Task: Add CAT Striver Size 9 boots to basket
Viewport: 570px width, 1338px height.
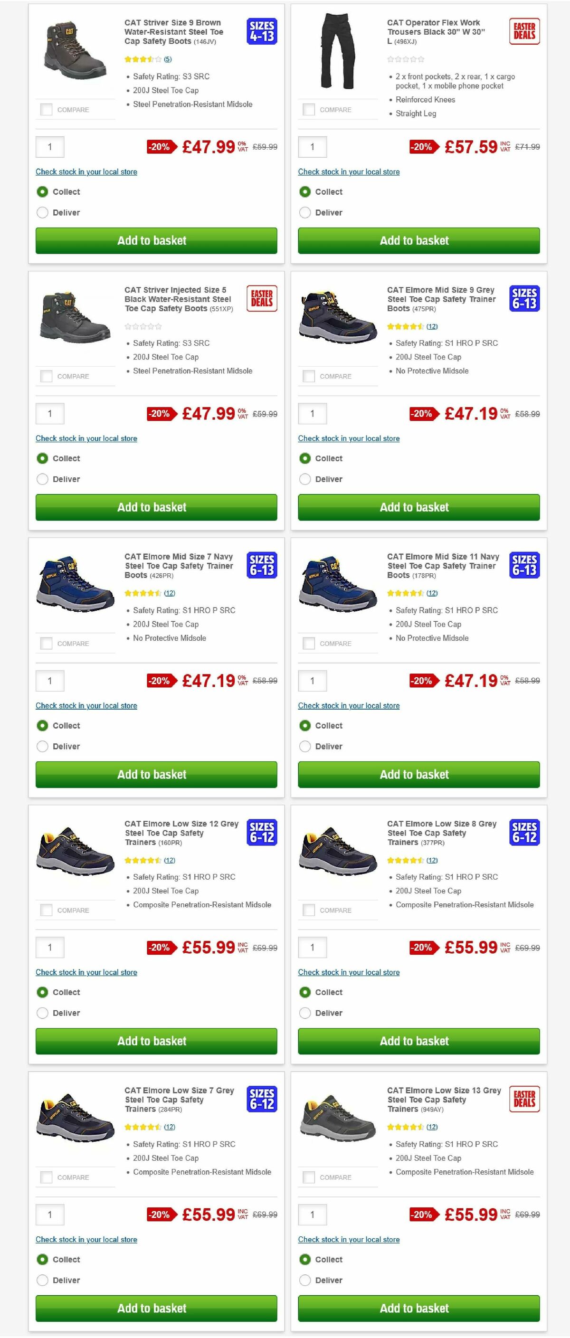Action: pos(152,240)
